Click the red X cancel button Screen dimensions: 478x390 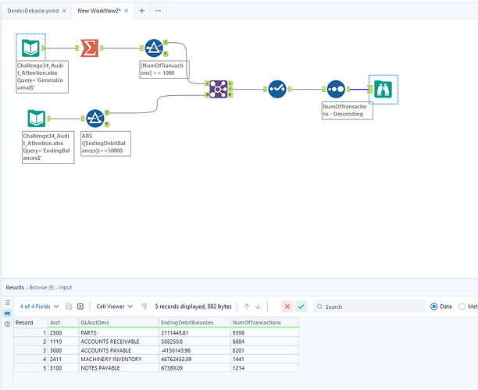point(287,307)
